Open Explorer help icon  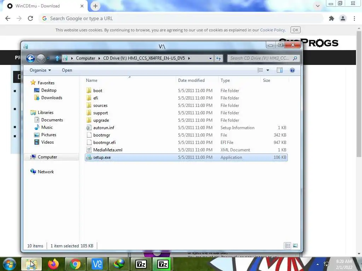coord(292,70)
